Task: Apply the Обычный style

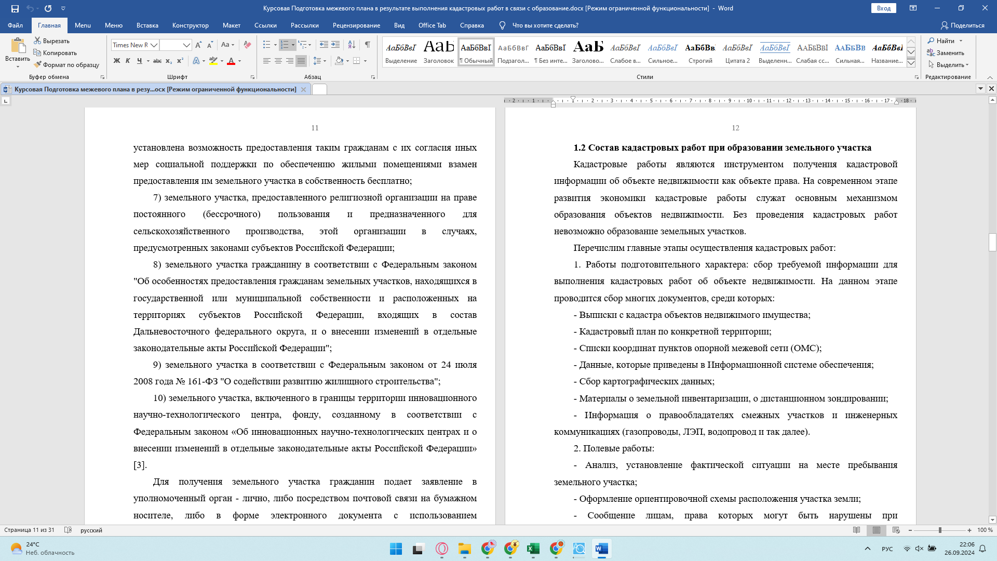Action: tap(476, 52)
